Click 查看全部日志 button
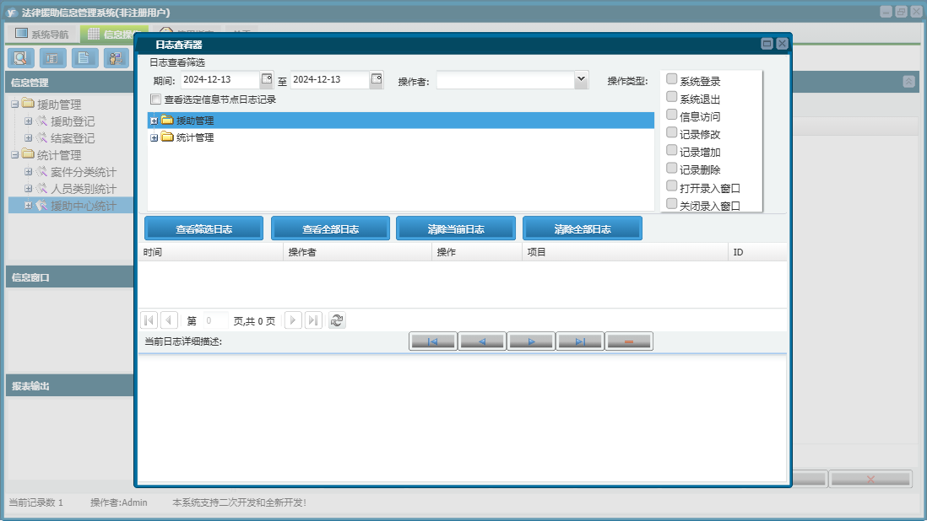This screenshot has height=521, width=927. point(330,228)
